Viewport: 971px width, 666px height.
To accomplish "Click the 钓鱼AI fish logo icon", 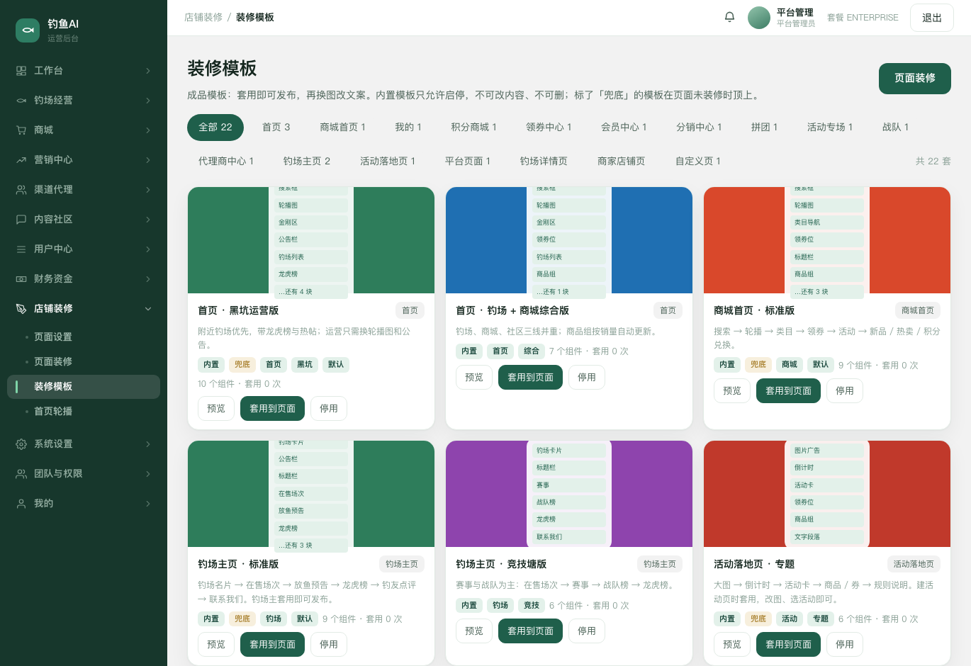I will pyautogui.click(x=28, y=30).
